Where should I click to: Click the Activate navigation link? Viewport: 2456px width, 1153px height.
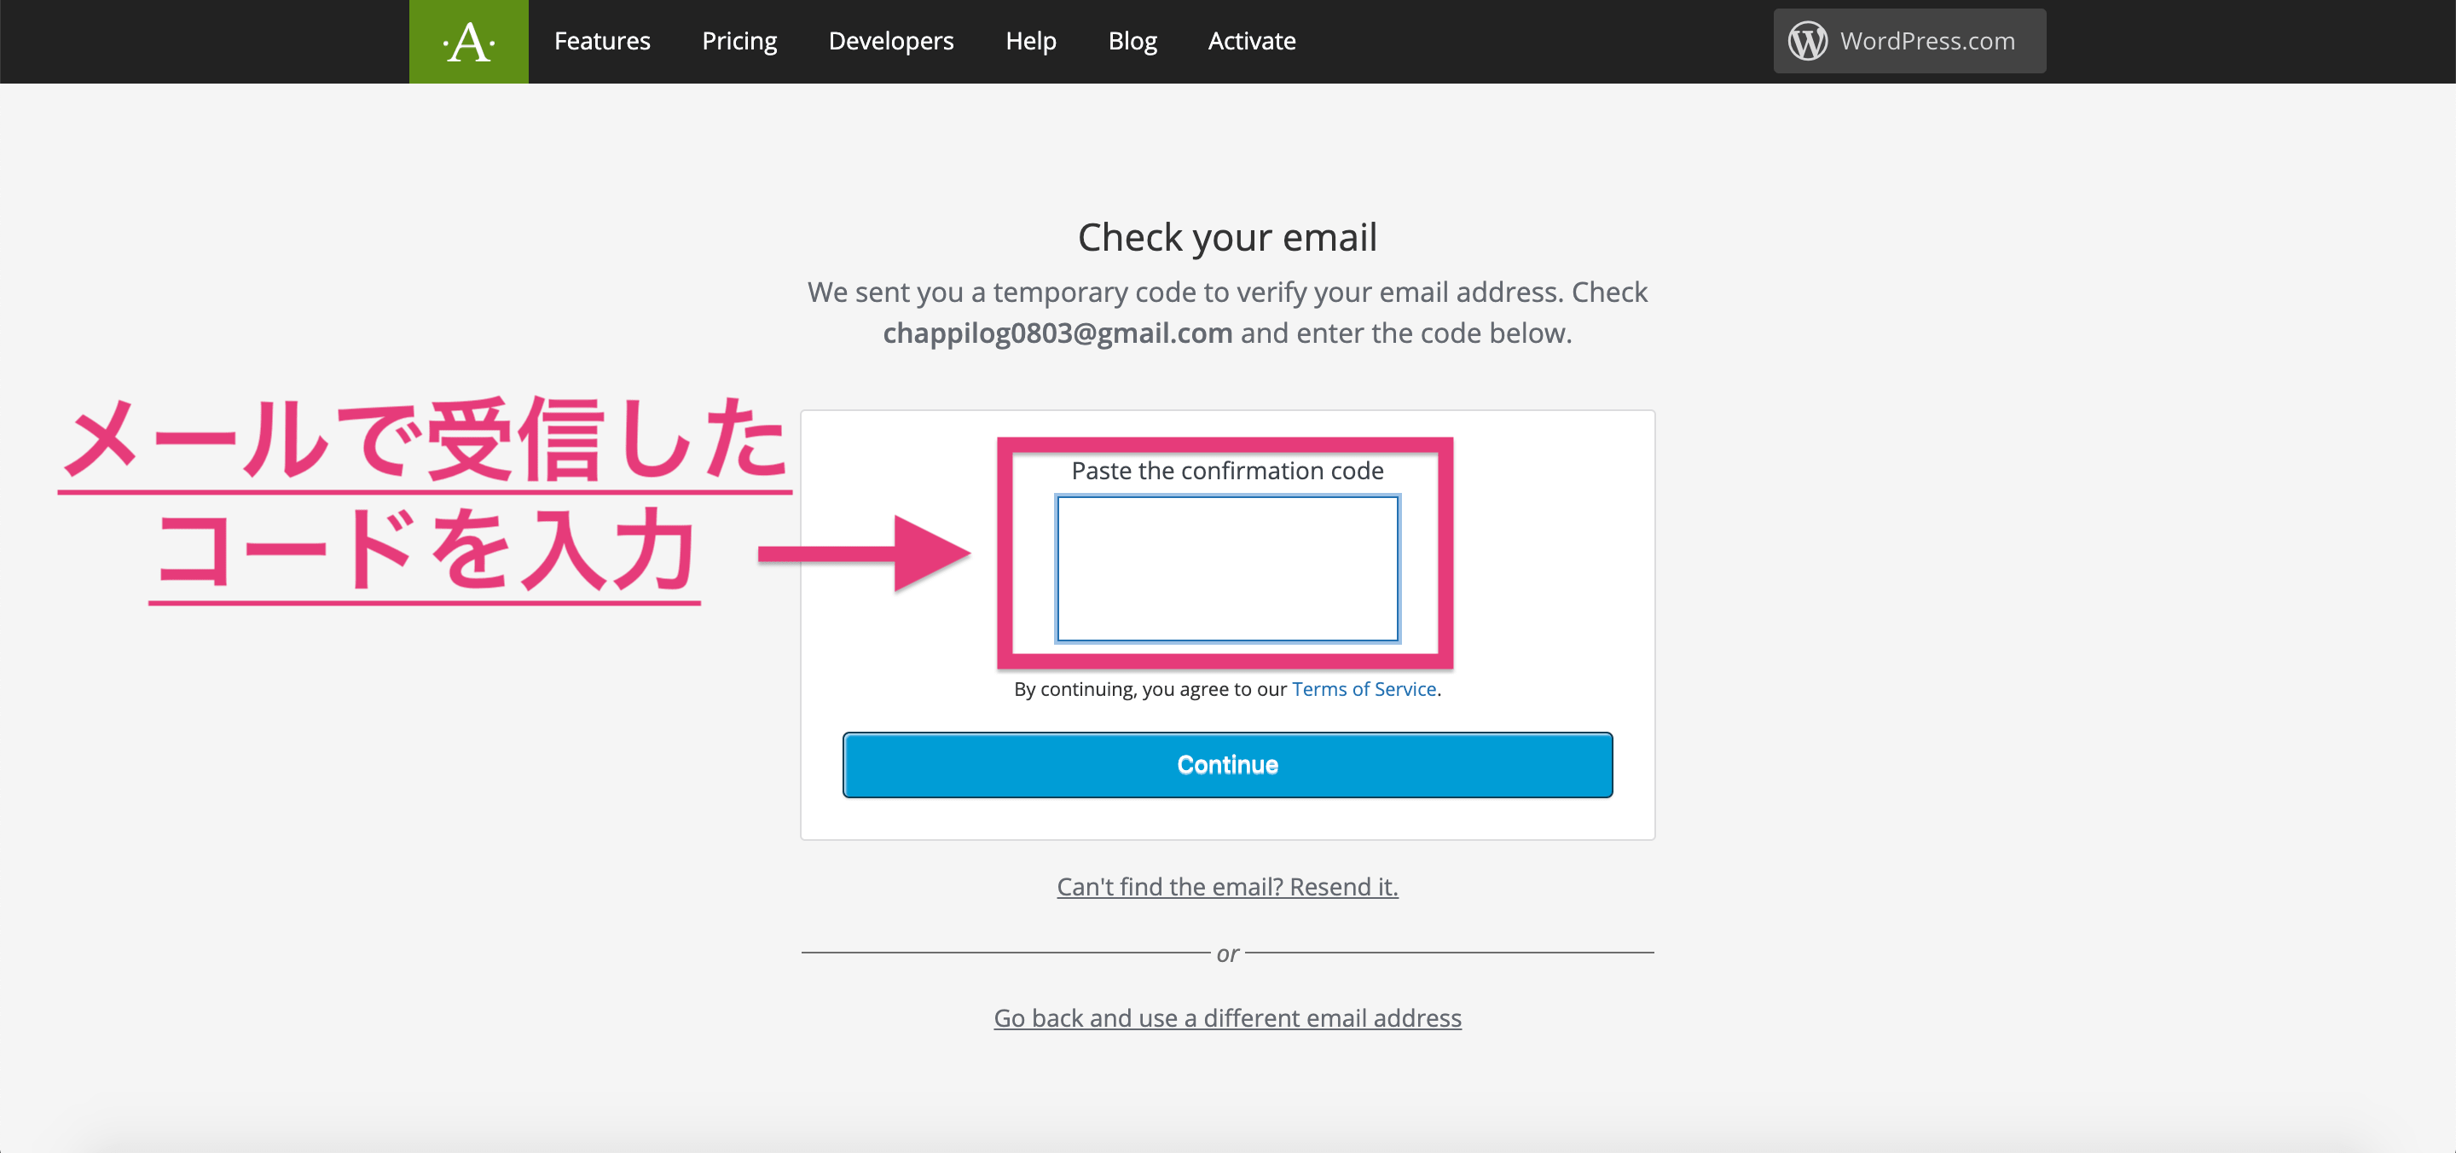point(1252,41)
